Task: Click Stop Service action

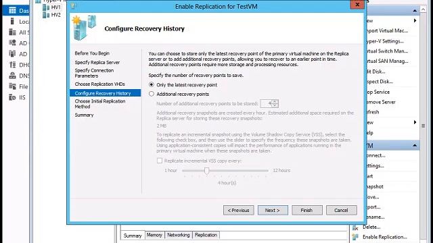Action: [x=378, y=92]
